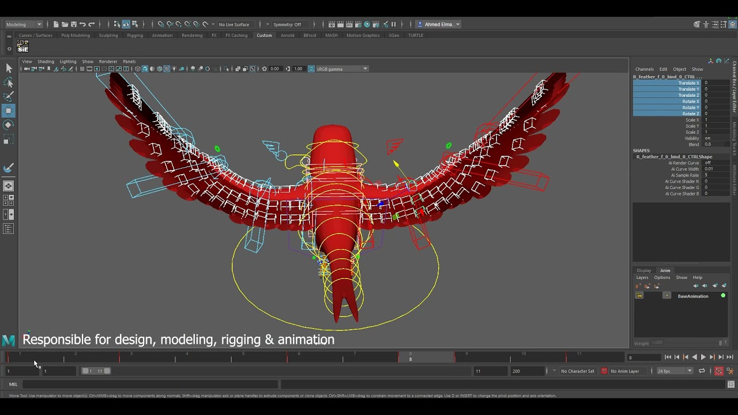Open the Layers menu in layer editor

coord(642,277)
